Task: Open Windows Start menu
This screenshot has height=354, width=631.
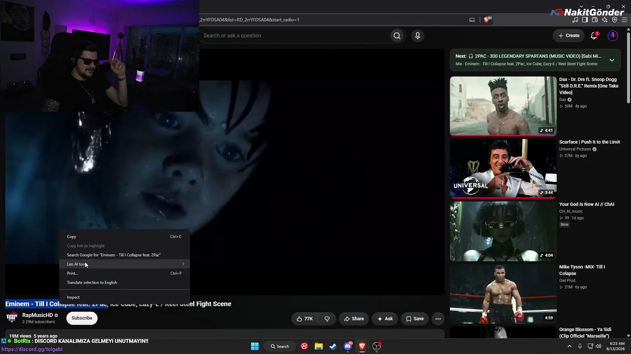Action: pos(255,346)
